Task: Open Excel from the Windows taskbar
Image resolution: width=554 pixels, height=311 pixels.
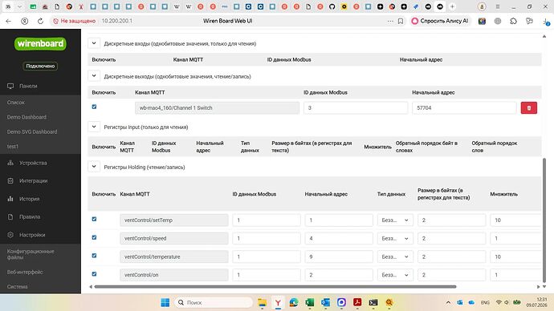Action: point(309,302)
